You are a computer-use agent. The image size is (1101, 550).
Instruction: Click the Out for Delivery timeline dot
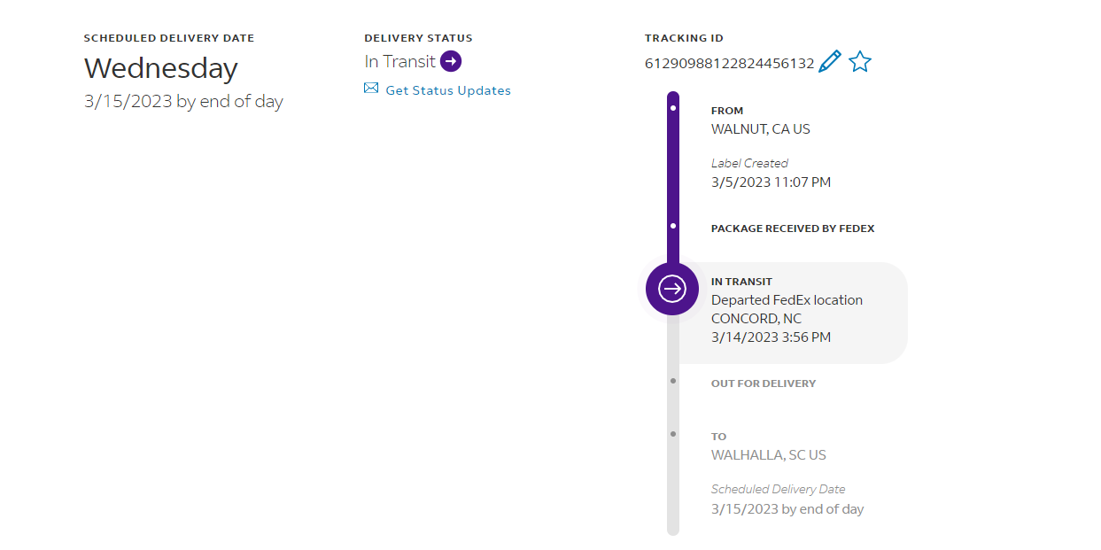pos(673,381)
